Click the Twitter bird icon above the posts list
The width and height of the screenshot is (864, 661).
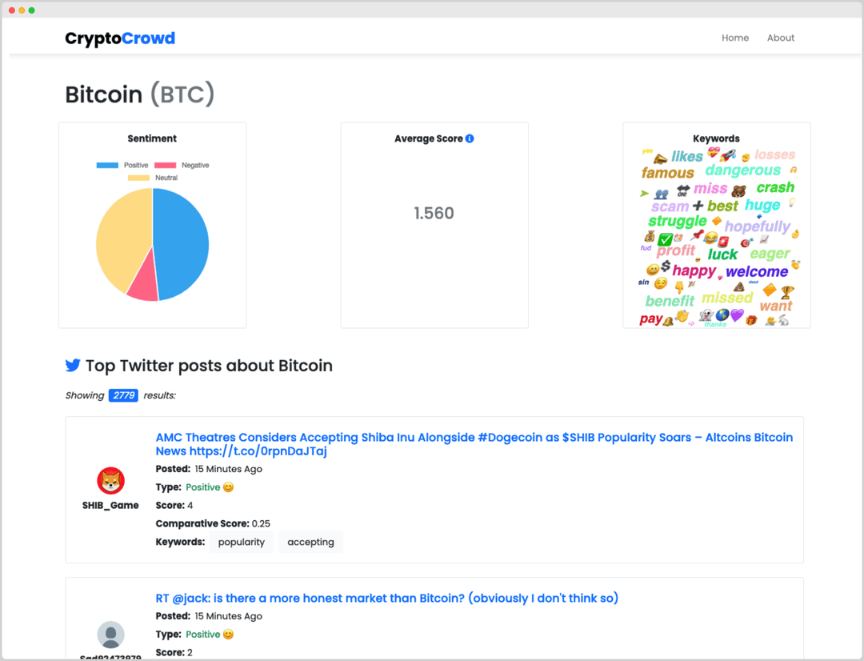pos(73,365)
